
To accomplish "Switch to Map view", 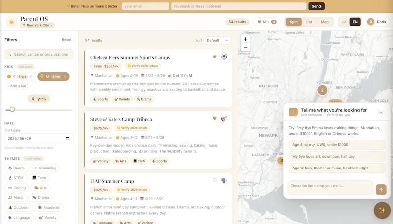I will point(325,22).
